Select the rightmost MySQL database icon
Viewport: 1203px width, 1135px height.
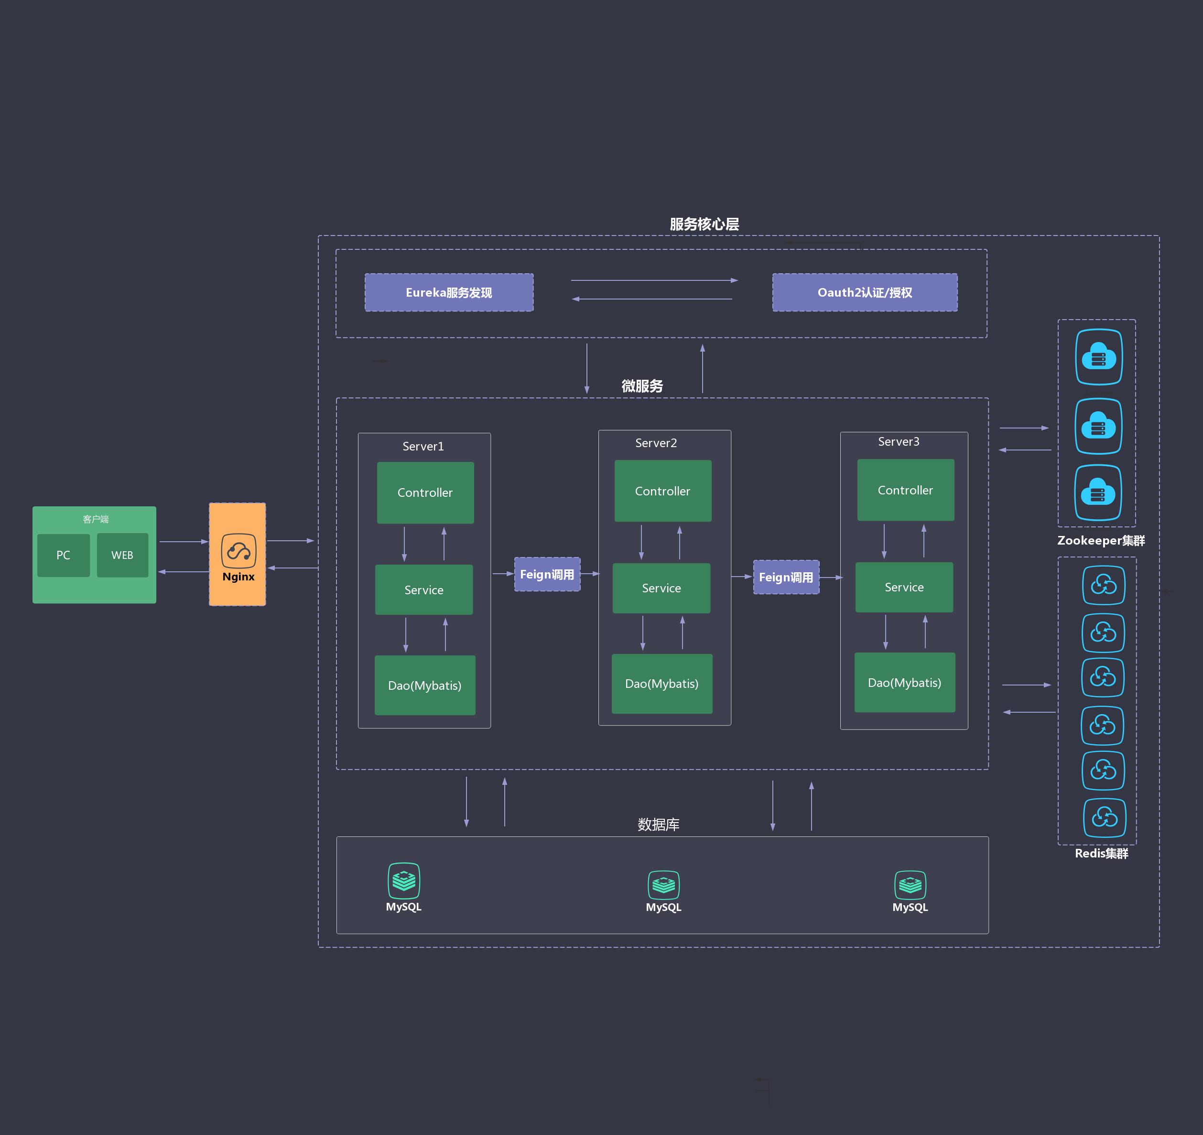point(910,885)
